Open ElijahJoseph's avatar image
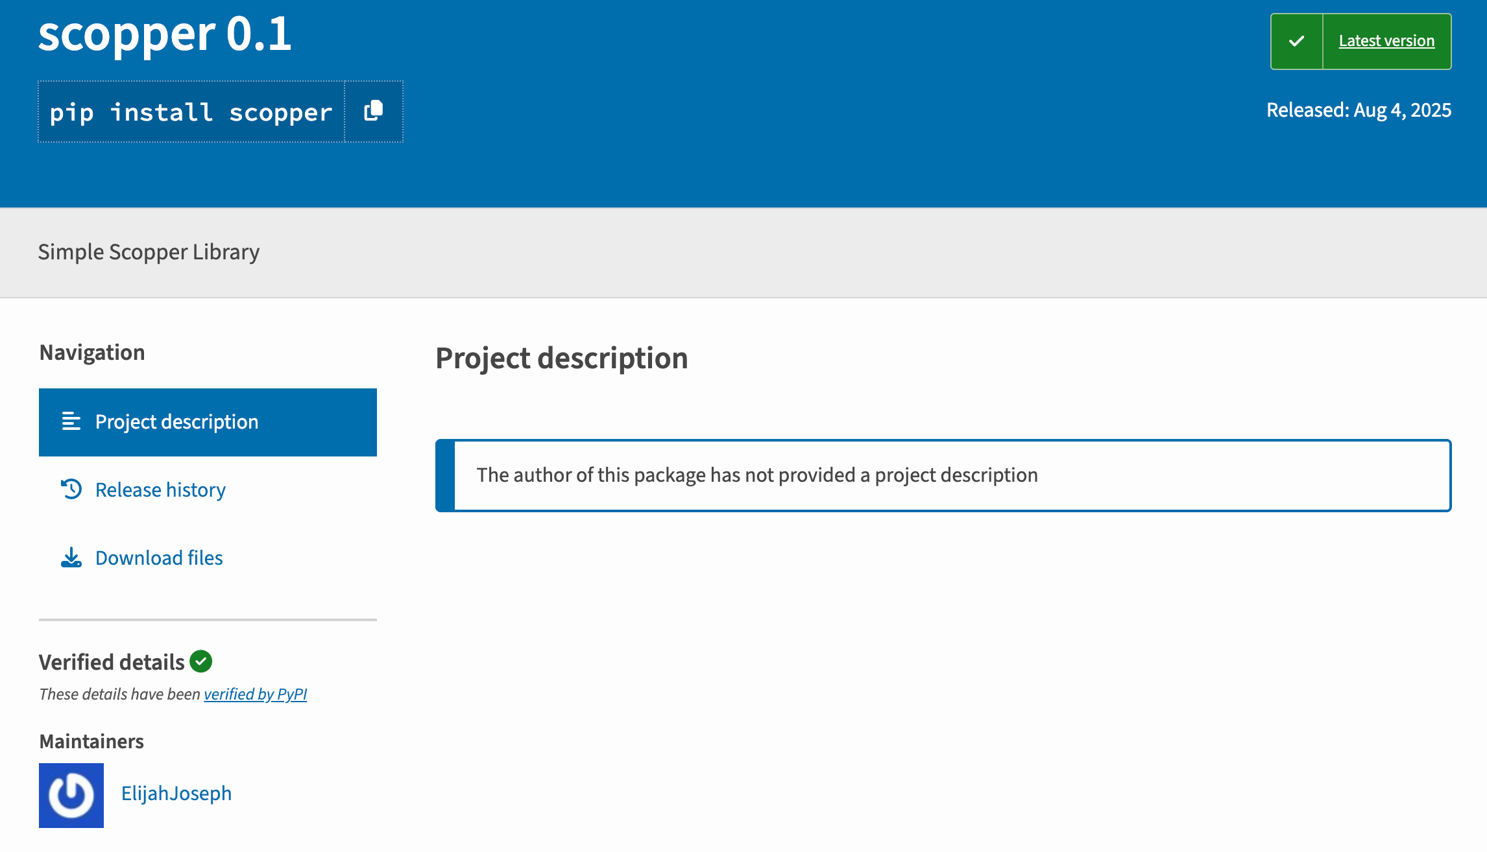 pos(71,795)
